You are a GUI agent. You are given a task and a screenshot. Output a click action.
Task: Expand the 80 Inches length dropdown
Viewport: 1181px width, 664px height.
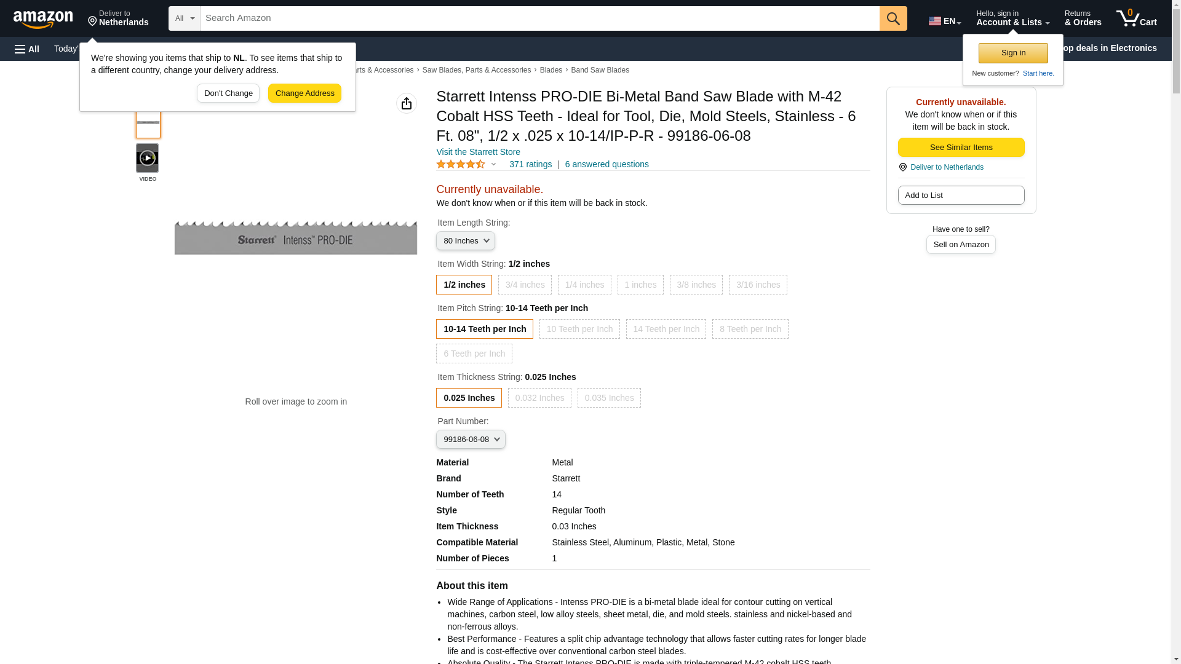coord(466,241)
